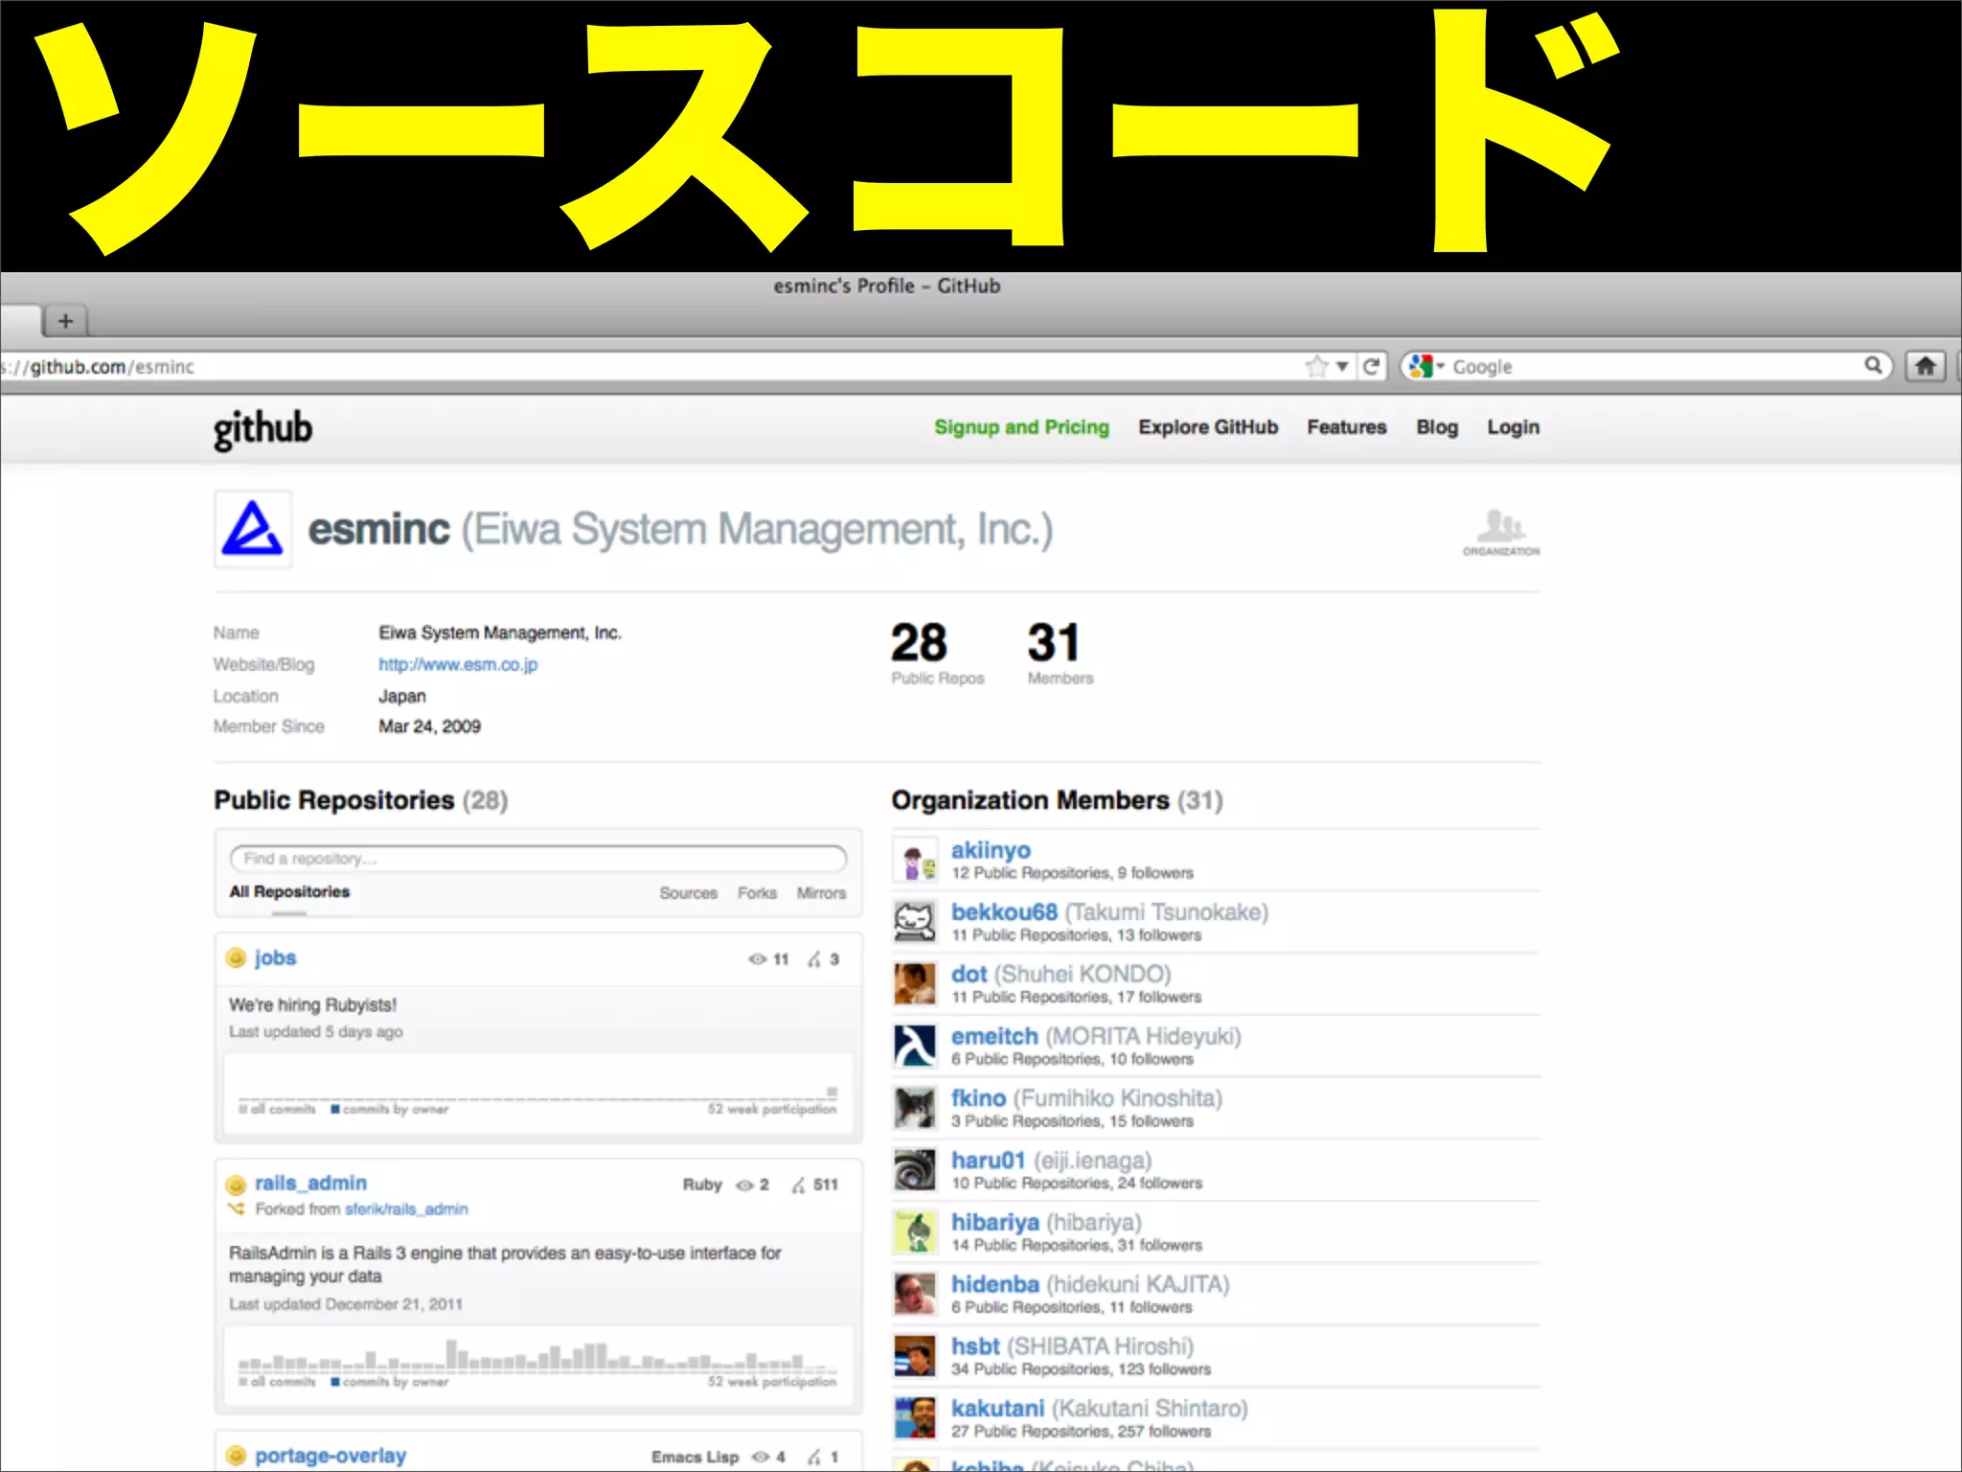The height and width of the screenshot is (1472, 1962).
Task: Open Signup and Pricing
Action: coord(1021,427)
